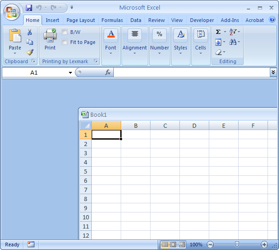Click the AutoSum sigma icon
This screenshot has height=250, width=279.
point(218,32)
